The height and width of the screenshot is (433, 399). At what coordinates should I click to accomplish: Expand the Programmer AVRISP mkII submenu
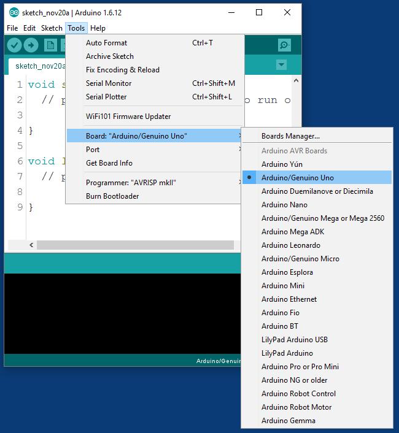click(x=154, y=183)
